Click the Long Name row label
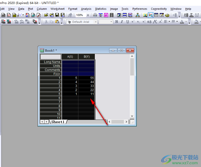The width and height of the screenshot is (201, 167). [51, 62]
